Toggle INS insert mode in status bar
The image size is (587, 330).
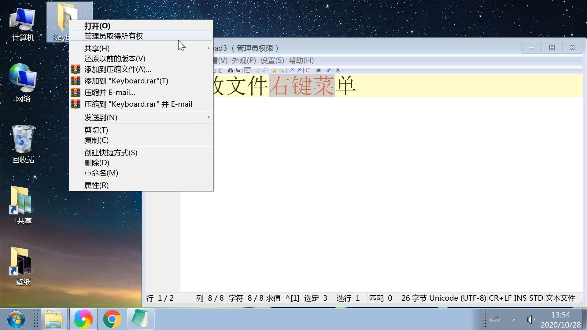click(520, 298)
